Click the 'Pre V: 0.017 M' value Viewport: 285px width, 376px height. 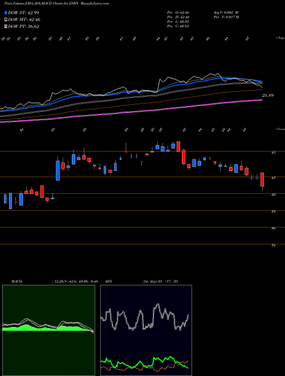[226, 17]
